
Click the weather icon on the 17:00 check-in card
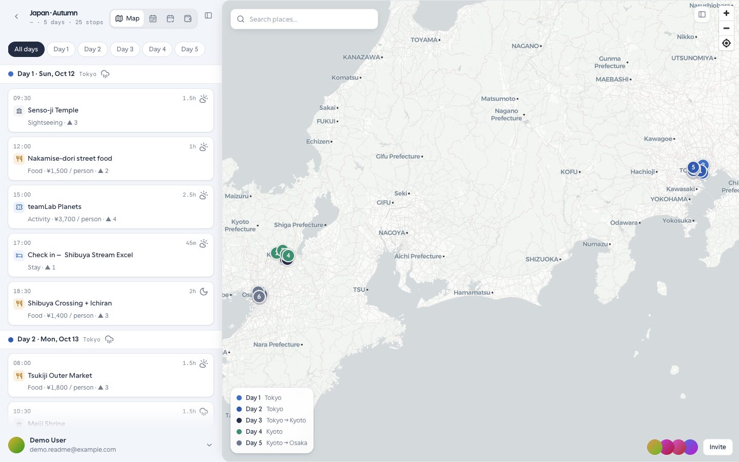click(x=204, y=243)
